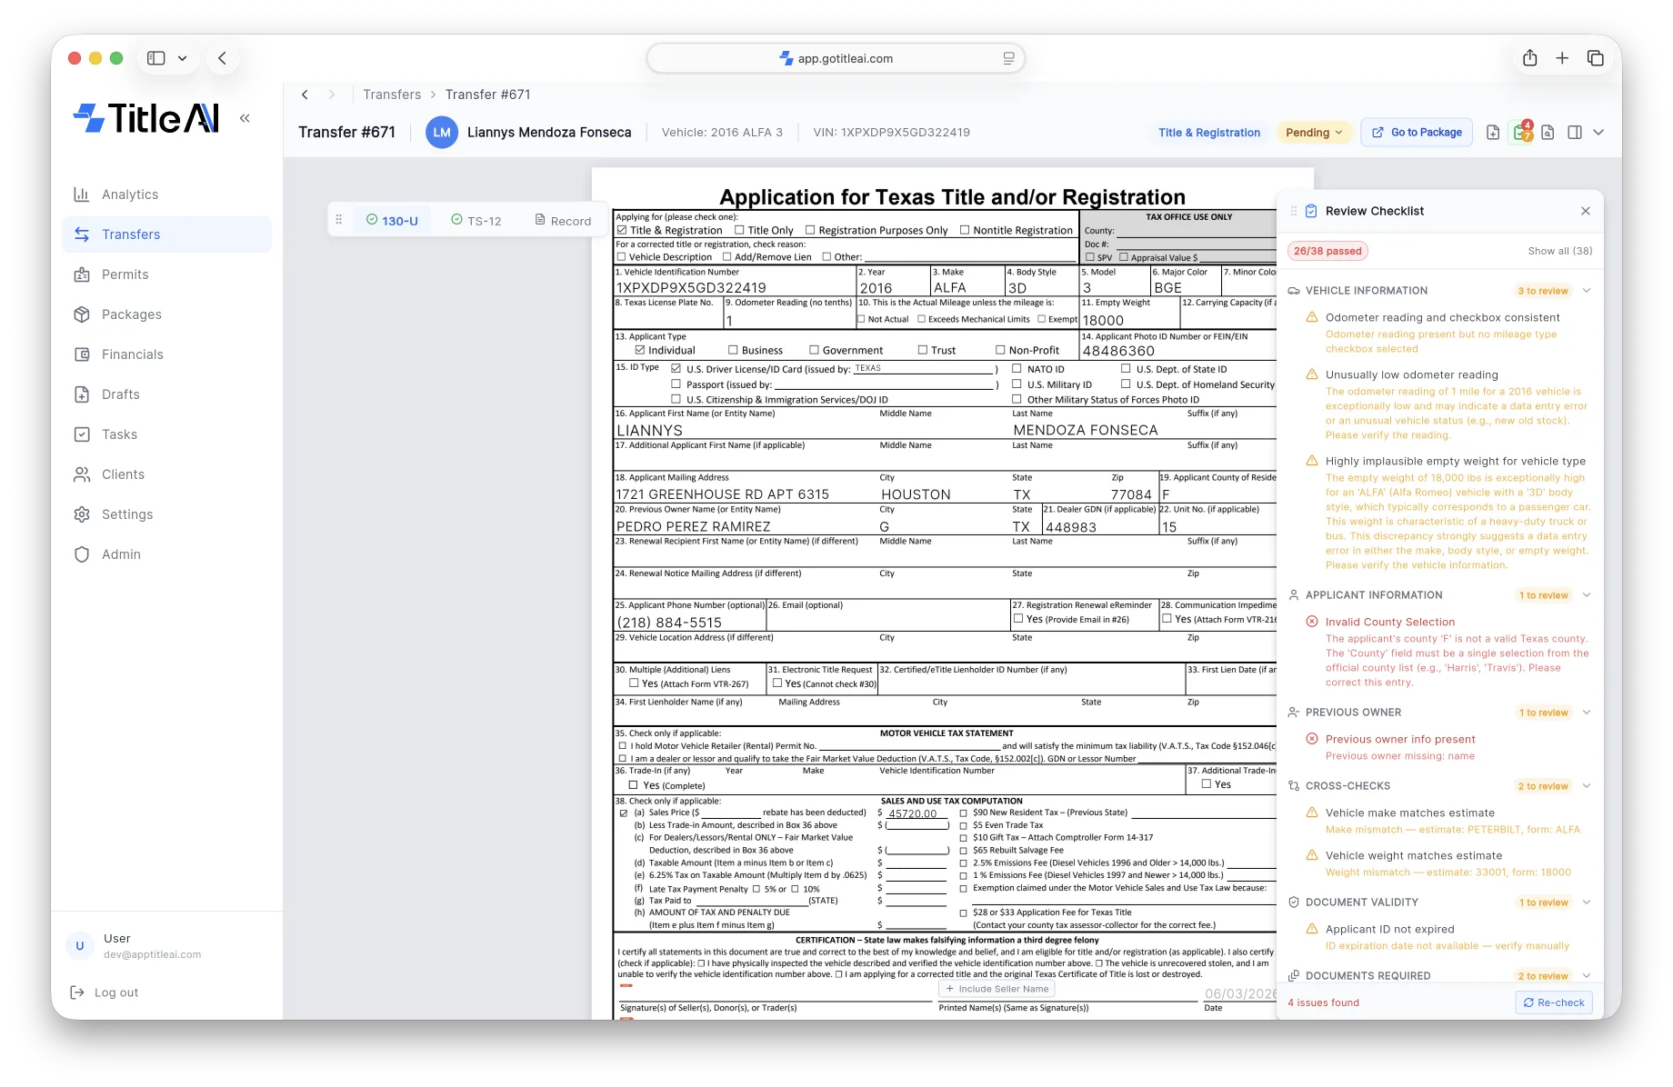Click the Log out icon
Viewport: 1673px width, 1087px height.
[78, 992]
